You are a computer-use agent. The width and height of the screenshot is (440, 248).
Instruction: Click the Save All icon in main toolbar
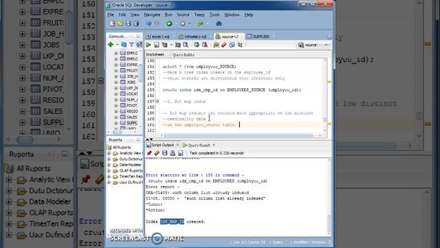click(136, 24)
